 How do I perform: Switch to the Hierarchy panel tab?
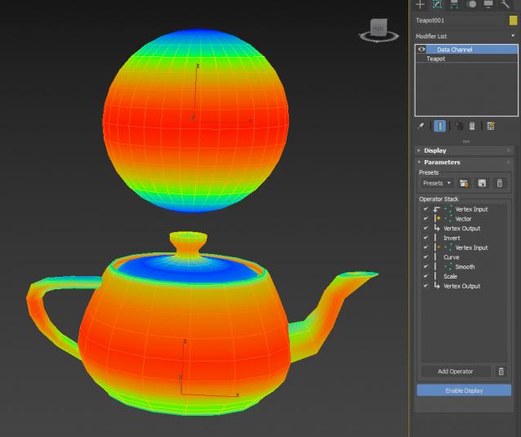tap(454, 4)
